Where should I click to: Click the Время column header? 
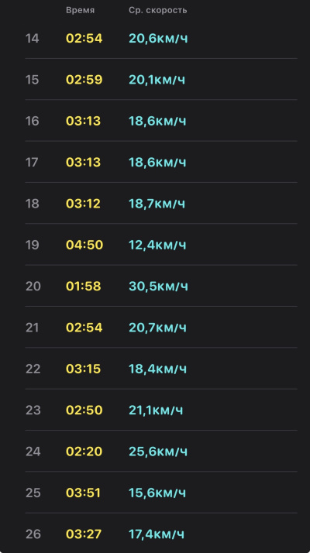pyautogui.click(x=80, y=10)
